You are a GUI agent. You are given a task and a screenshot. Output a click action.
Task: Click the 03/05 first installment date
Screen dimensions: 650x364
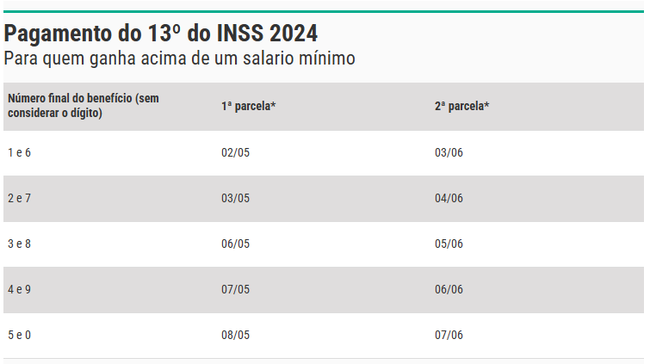235,199
